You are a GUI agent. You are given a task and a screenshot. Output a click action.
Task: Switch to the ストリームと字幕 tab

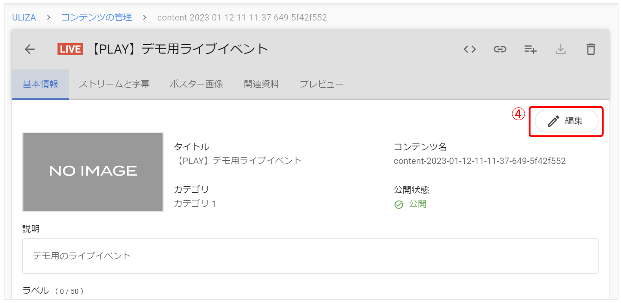click(x=115, y=84)
